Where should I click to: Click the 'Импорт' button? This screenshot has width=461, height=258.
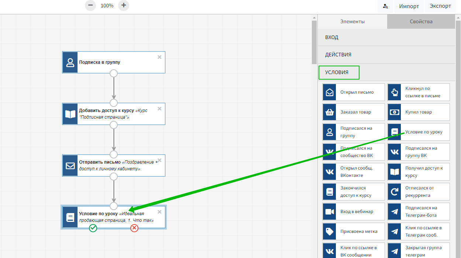[x=409, y=6]
